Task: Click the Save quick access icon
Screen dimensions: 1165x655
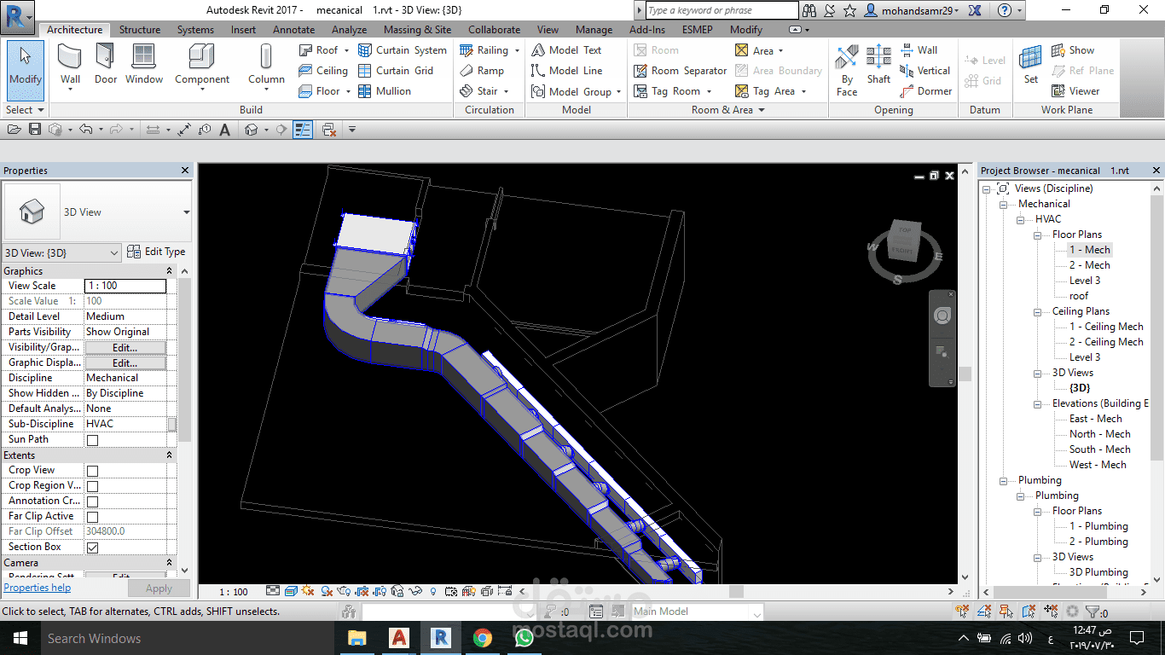Action: (35, 130)
